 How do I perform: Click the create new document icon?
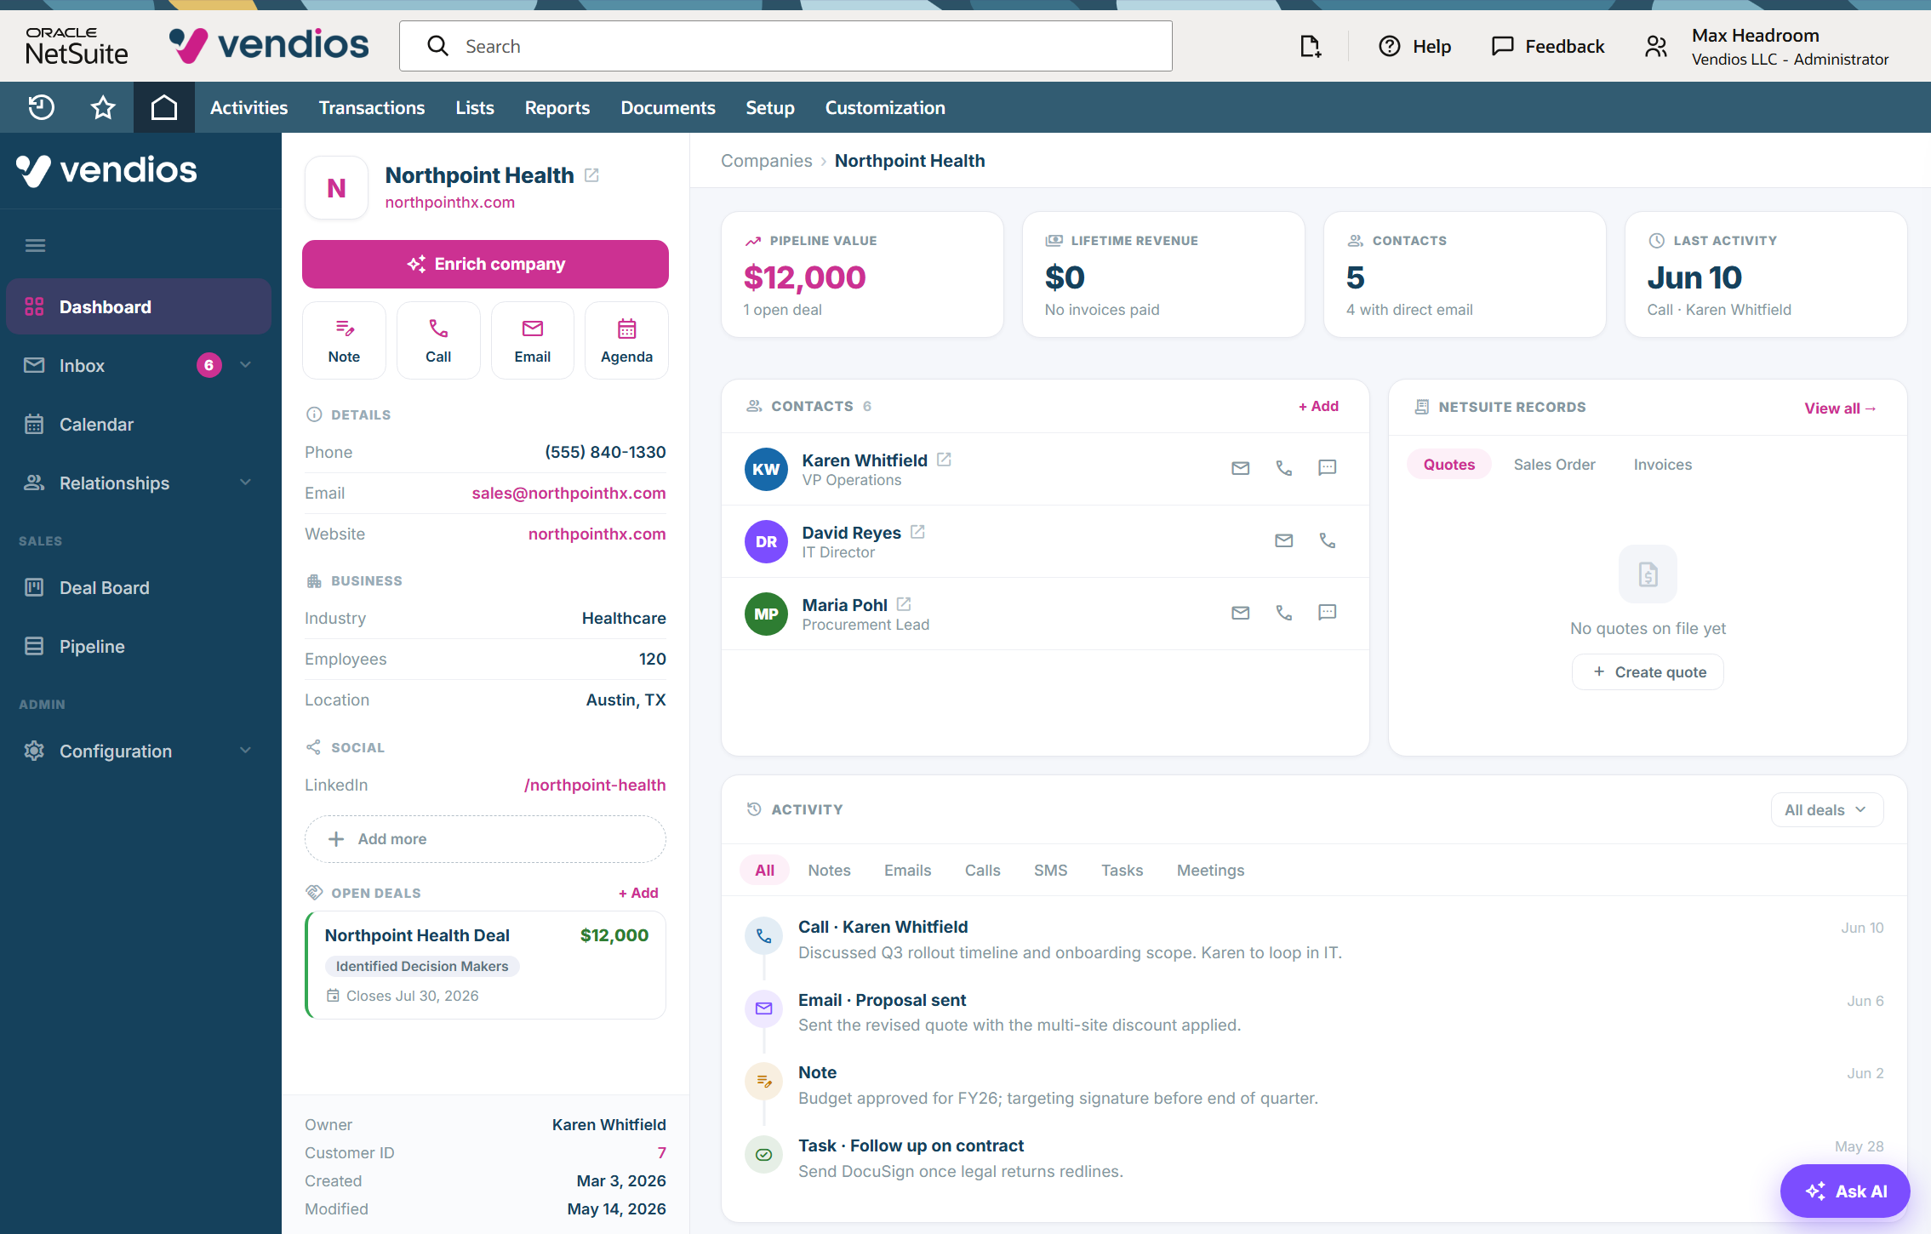[x=1311, y=46]
